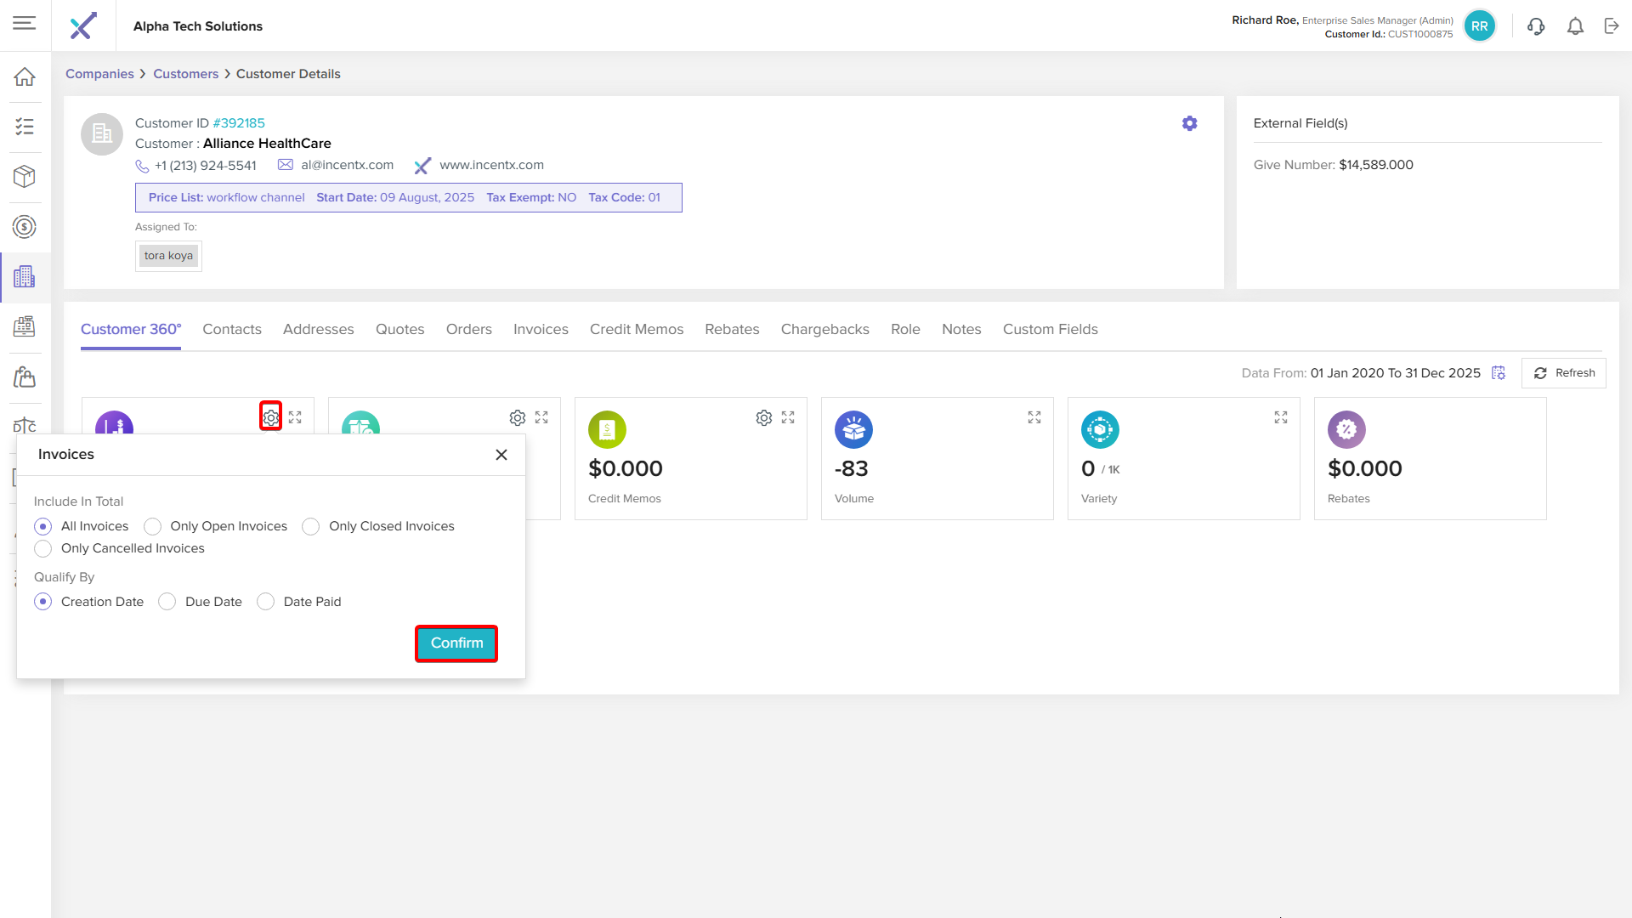Open the Credit Memos card settings gear
This screenshot has width=1632, height=918.
(763, 417)
